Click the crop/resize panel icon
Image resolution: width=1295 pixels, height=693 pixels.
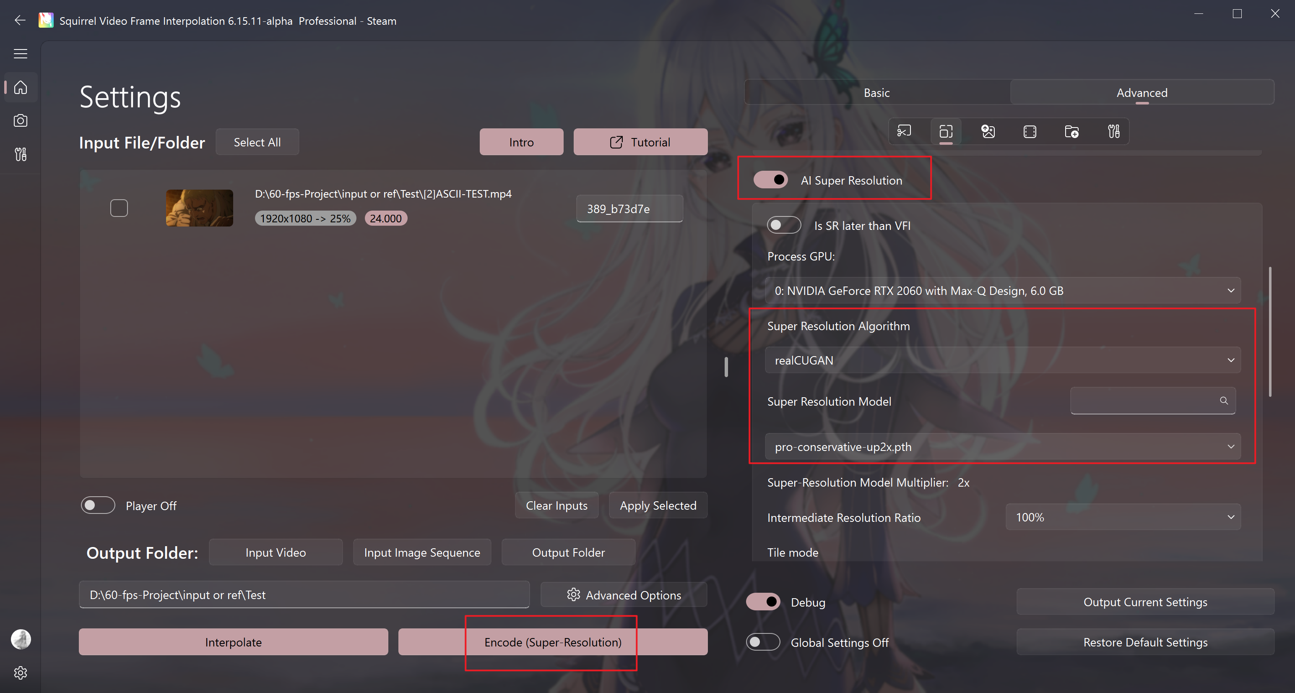[x=947, y=131]
